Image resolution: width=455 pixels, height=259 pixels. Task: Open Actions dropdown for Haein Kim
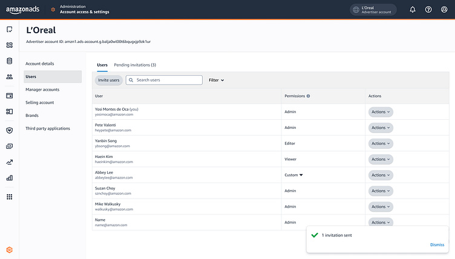381,159
